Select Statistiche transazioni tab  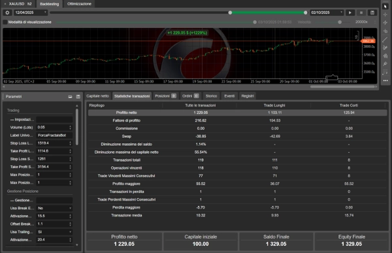[x=132, y=96]
